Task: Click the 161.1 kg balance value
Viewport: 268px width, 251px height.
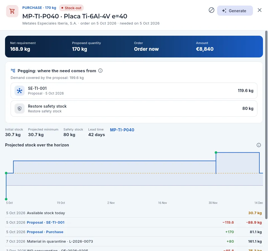Action: pyautogui.click(x=255, y=242)
